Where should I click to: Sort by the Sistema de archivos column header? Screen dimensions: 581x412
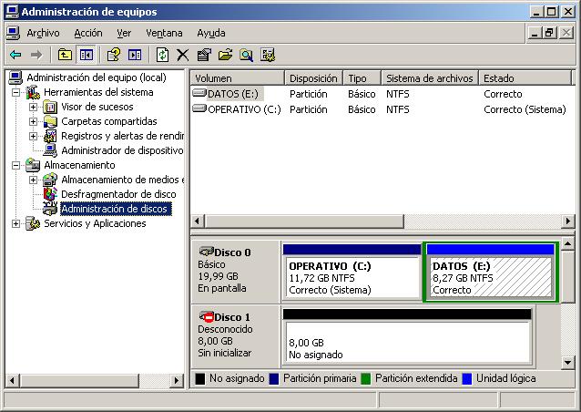pos(429,78)
